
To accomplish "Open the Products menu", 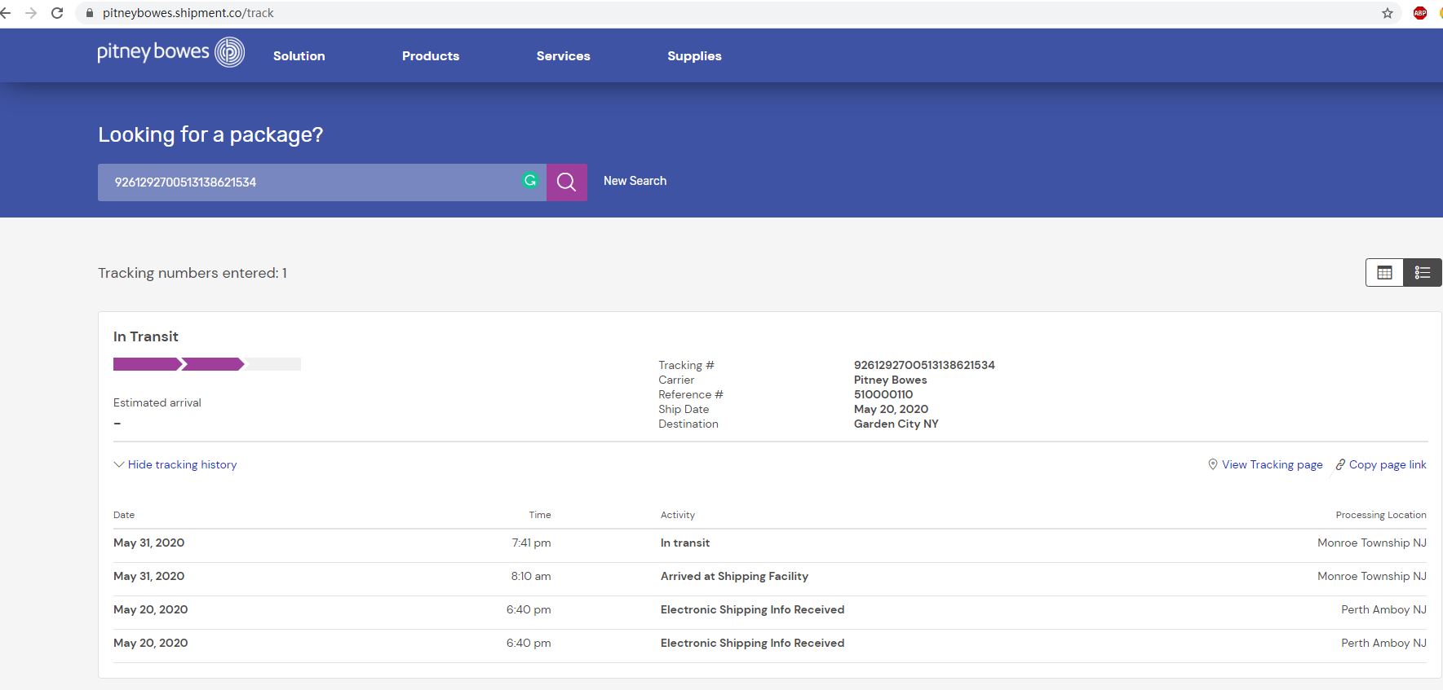I will point(430,56).
